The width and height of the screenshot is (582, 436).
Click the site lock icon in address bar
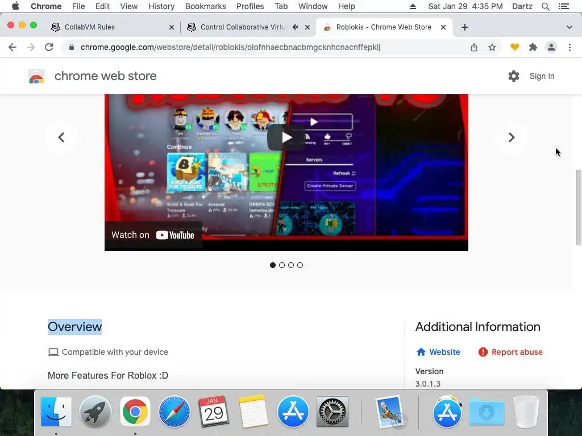pyautogui.click(x=72, y=47)
